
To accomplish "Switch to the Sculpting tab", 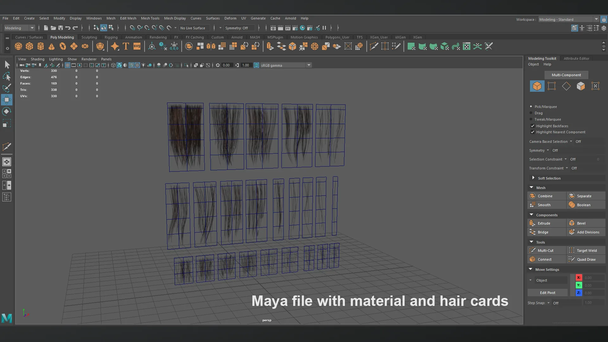I will [x=89, y=37].
